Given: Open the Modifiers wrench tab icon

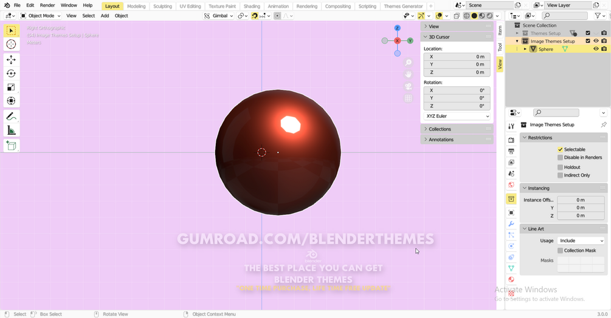Looking at the screenshot, I should coord(511,224).
